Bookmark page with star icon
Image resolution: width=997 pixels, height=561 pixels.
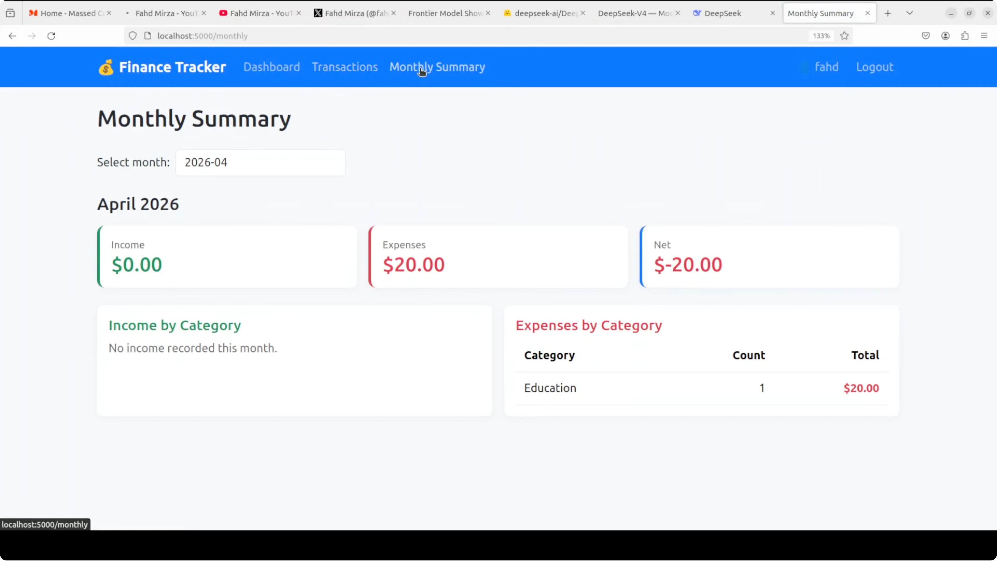pos(844,36)
